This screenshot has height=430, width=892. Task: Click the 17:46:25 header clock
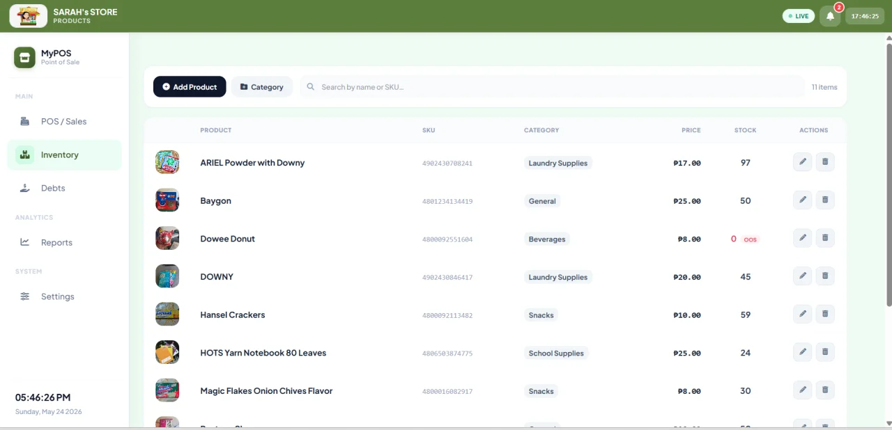pos(865,16)
